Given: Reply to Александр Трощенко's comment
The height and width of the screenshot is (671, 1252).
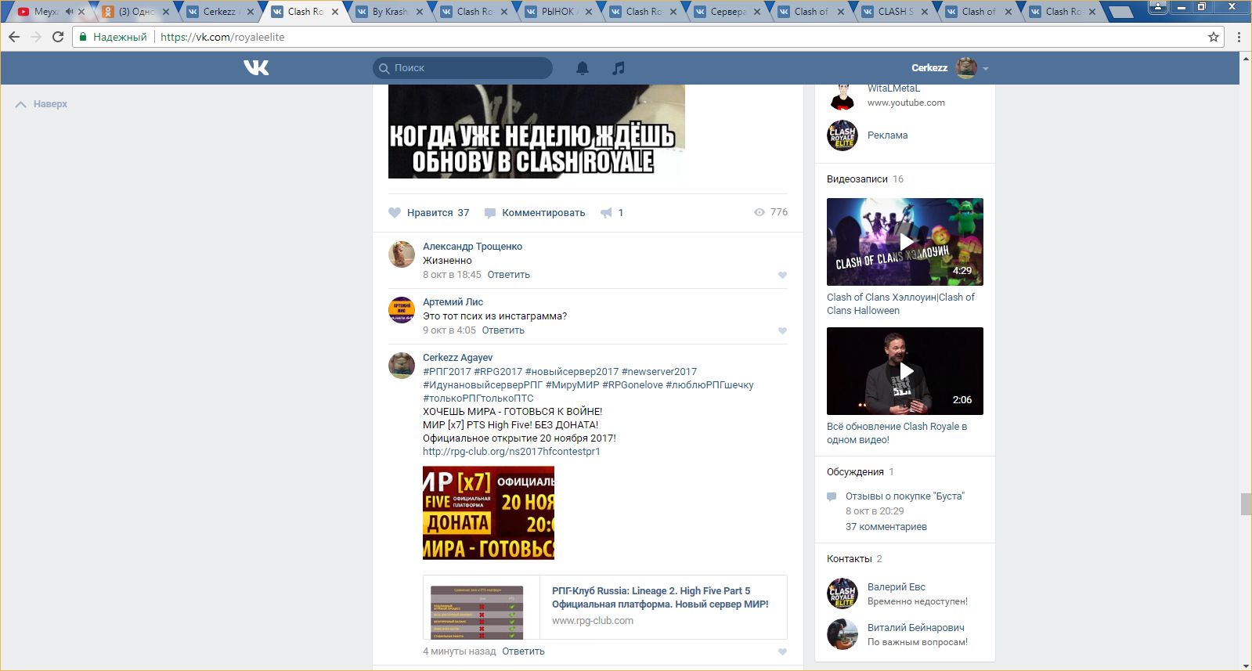Looking at the screenshot, I should coord(509,275).
